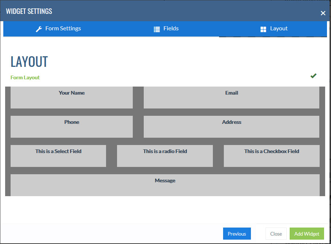Select the Phone layout block
331x244 pixels.
coord(72,127)
